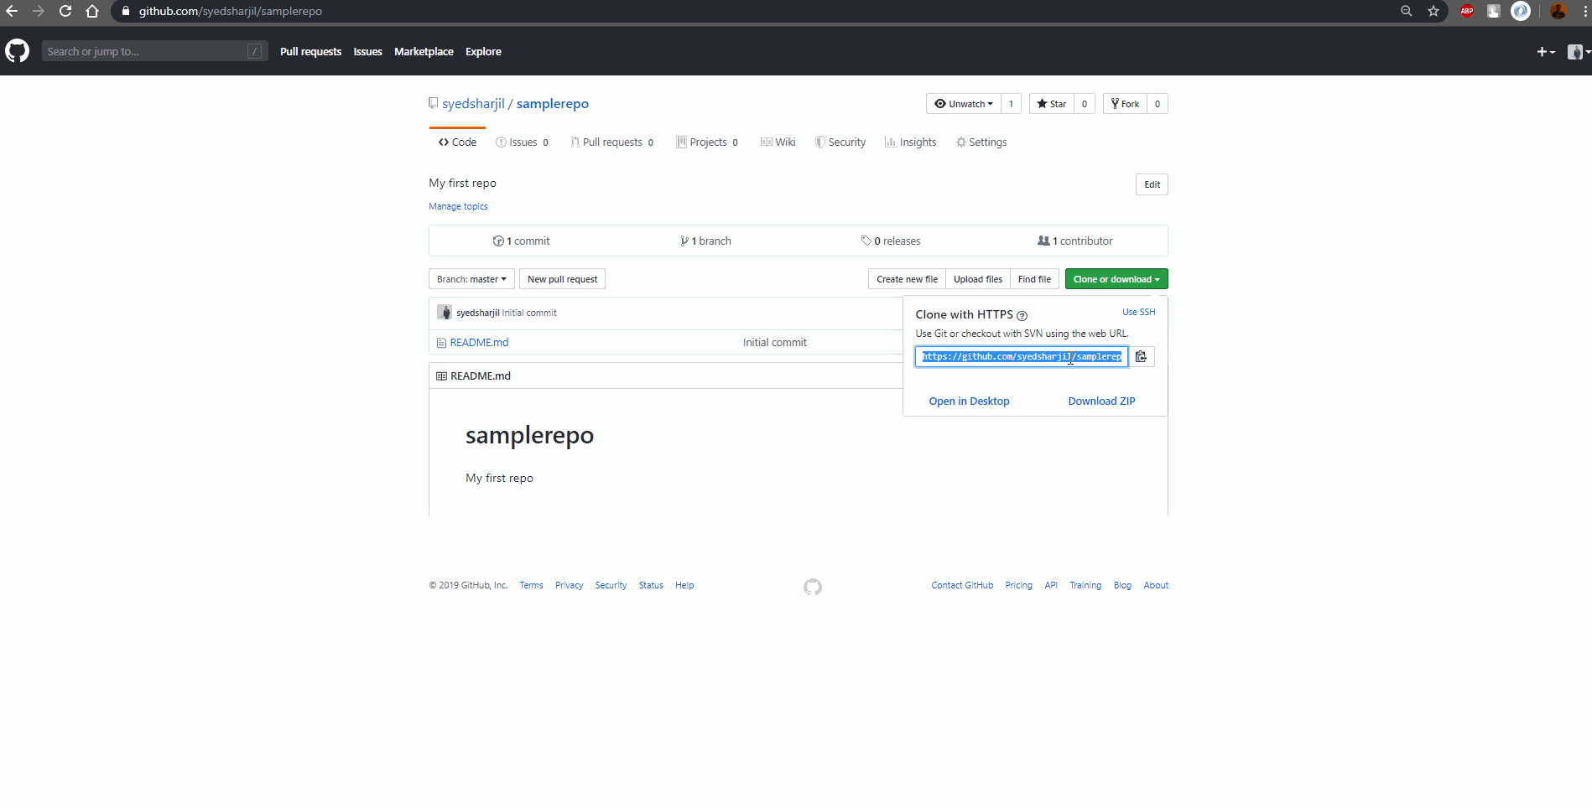Copy clone URL with clipboard icon
This screenshot has width=1592, height=808.
(1141, 357)
